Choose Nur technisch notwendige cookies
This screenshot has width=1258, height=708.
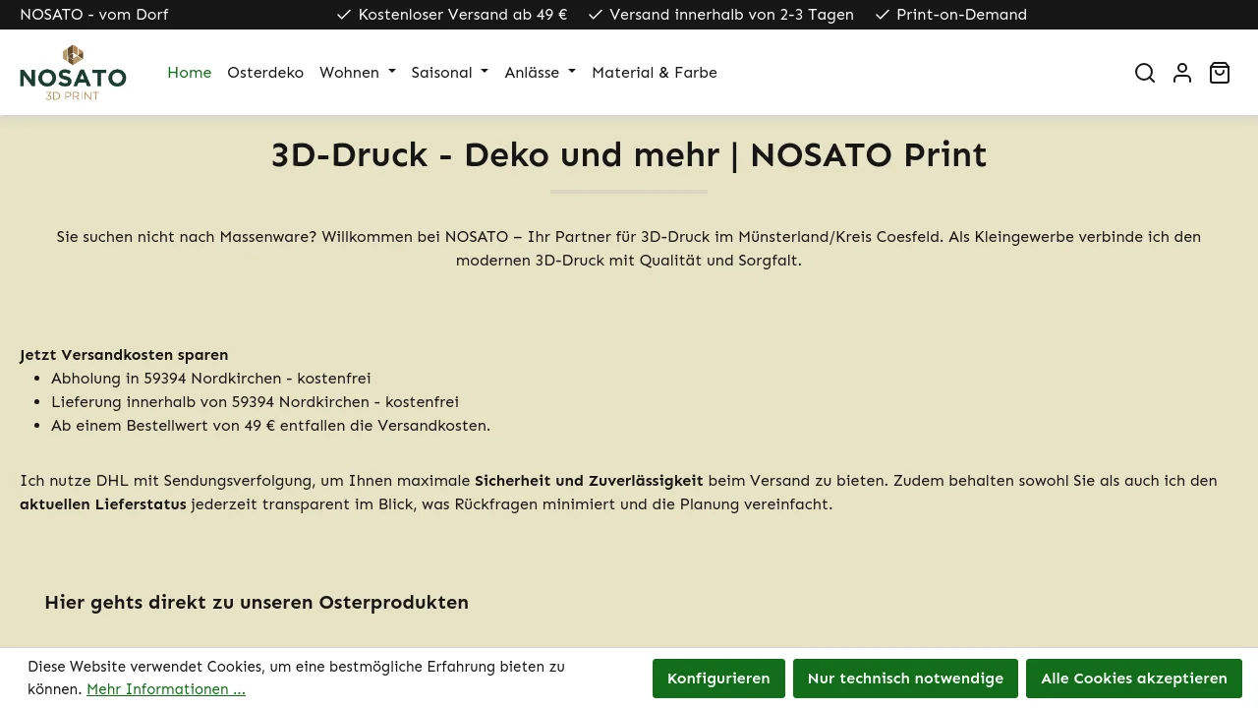(x=905, y=678)
